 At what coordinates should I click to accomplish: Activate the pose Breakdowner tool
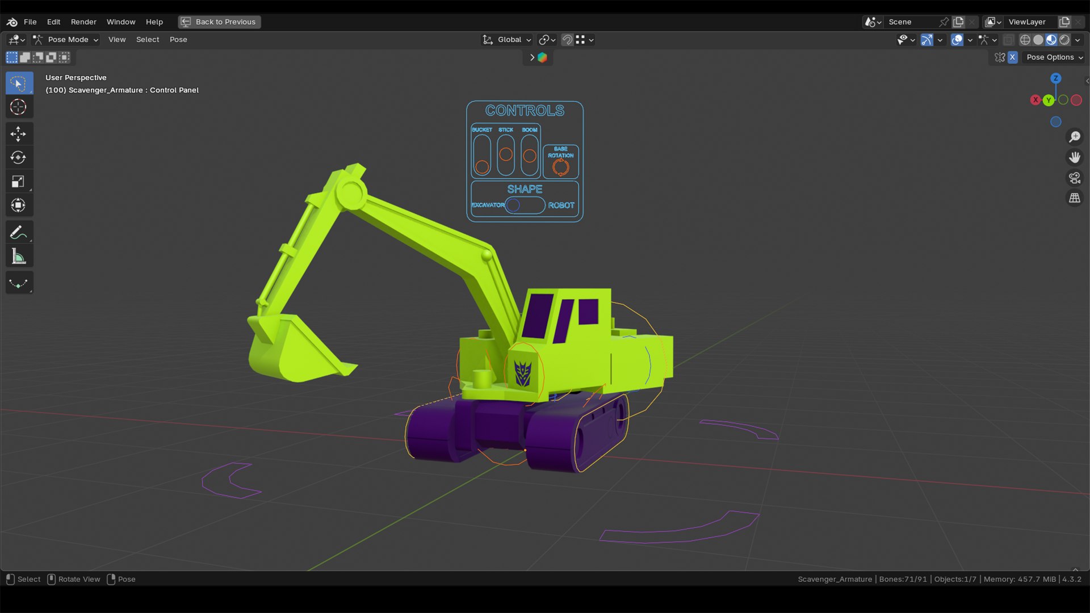pyautogui.click(x=19, y=283)
